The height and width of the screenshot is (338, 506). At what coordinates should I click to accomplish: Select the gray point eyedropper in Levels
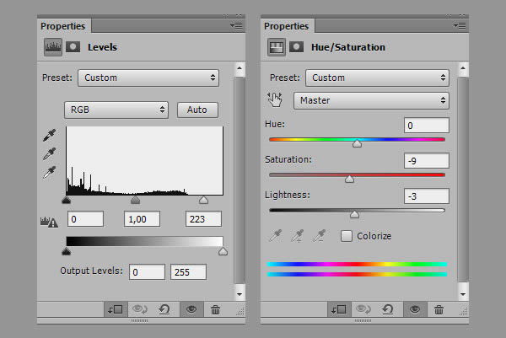(x=49, y=153)
